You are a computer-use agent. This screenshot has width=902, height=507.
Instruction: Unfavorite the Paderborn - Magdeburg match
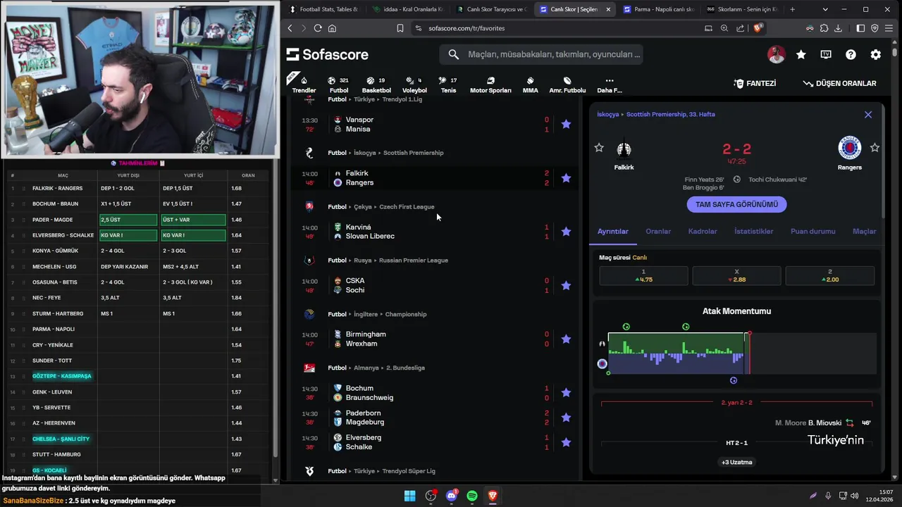pos(566,418)
